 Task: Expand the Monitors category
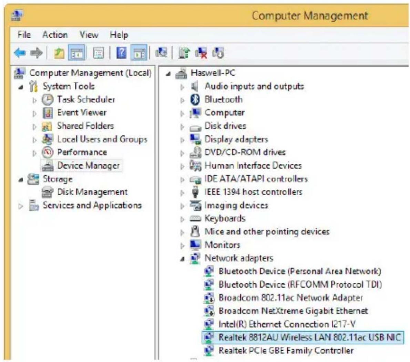pyautogui.click(x=182, y=245)
